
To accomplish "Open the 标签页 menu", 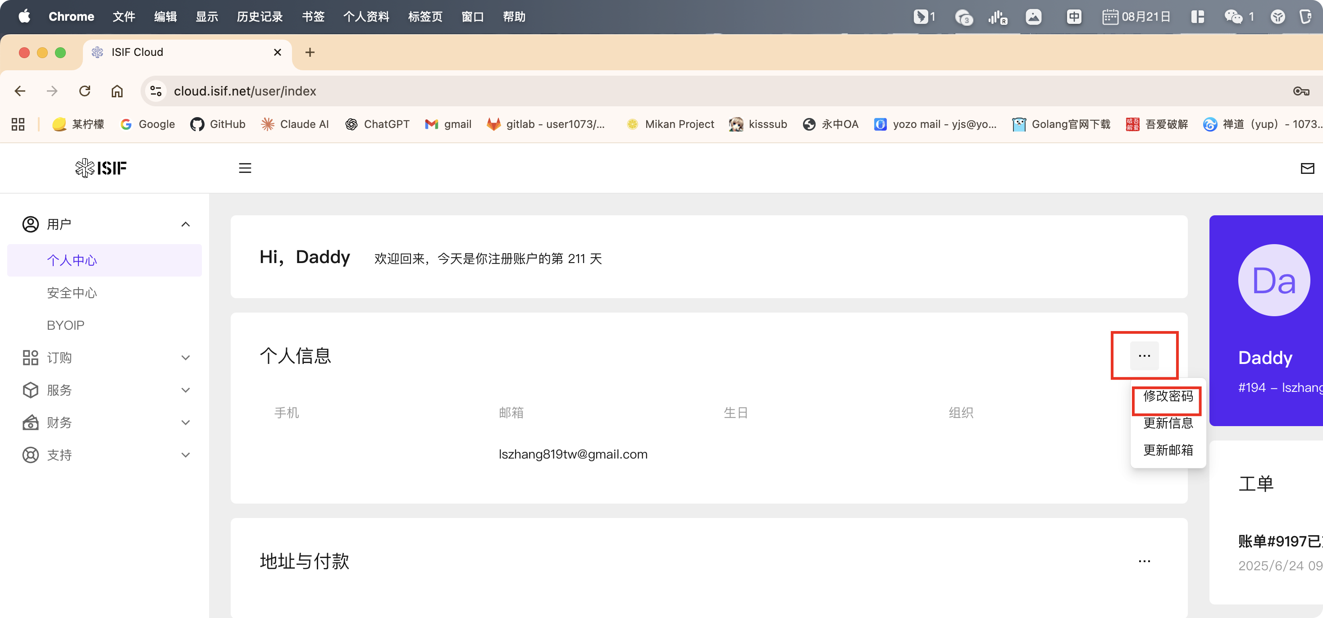I will (x=425, y=16).
